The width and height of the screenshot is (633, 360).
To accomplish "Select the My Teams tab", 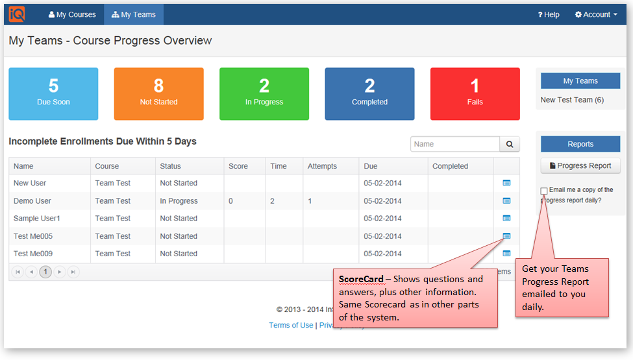I will coord(134,14).
